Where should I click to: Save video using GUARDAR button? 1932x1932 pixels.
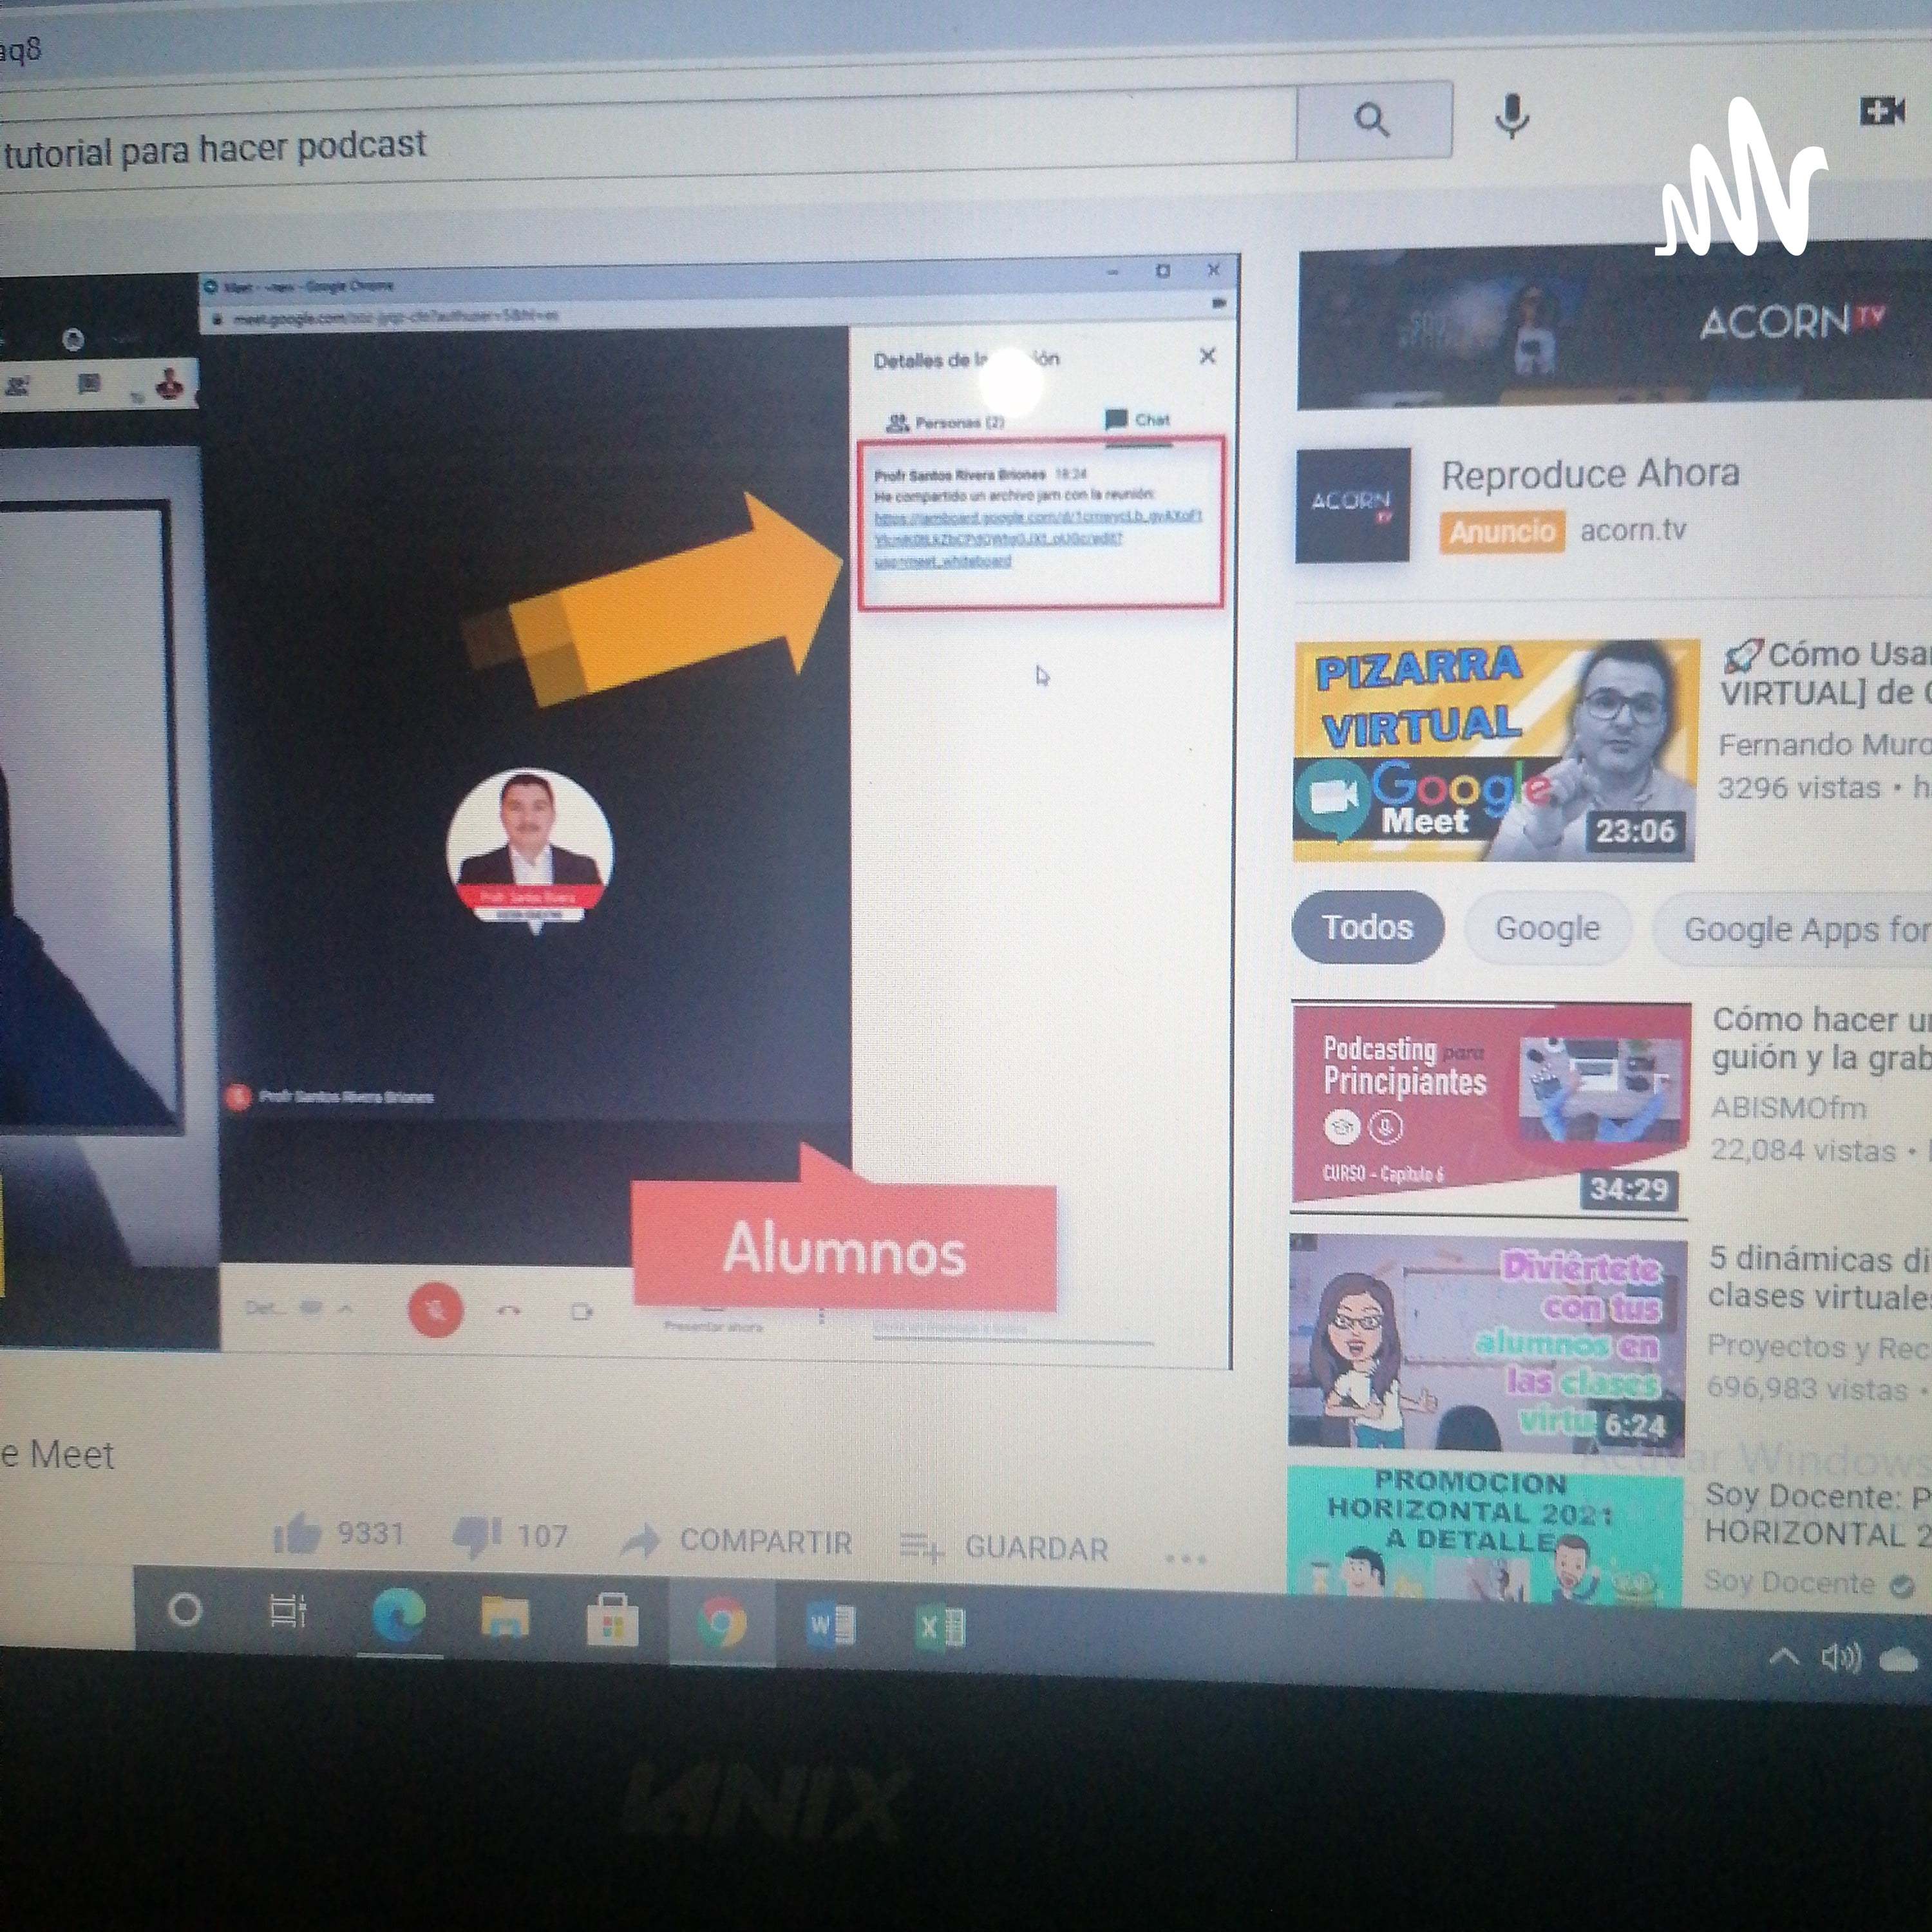[x=1005, y=1548]
